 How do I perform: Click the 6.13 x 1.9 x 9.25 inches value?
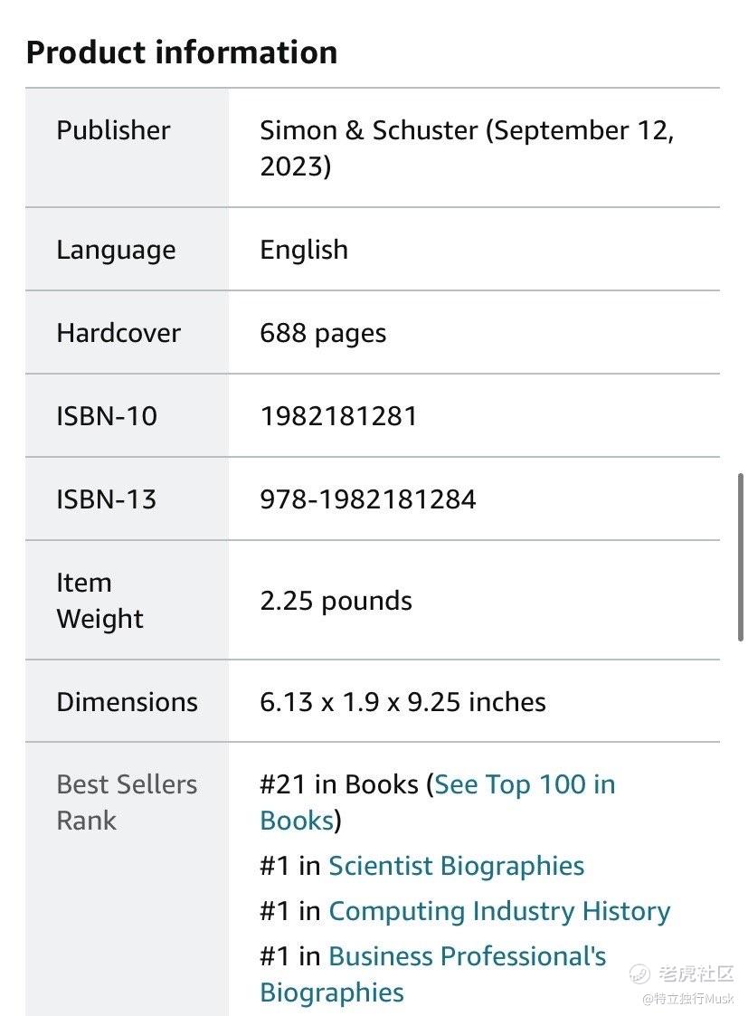click(x=402, y=702)
